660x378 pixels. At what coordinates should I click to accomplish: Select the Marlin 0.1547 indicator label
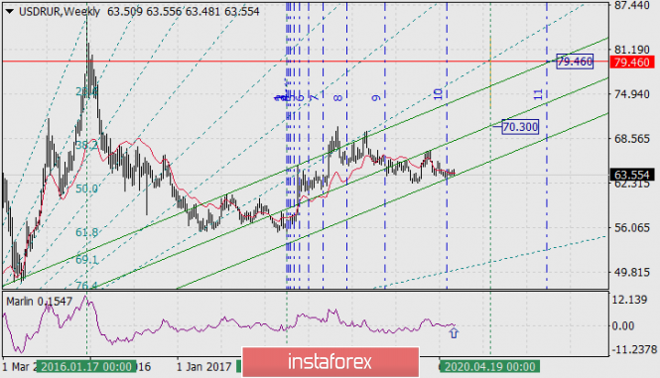(x=39, y=302)
